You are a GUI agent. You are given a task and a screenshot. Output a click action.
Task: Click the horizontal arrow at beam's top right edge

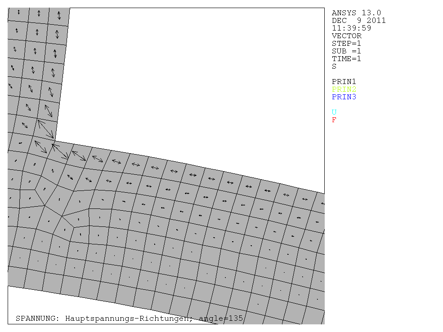(305, 199)
